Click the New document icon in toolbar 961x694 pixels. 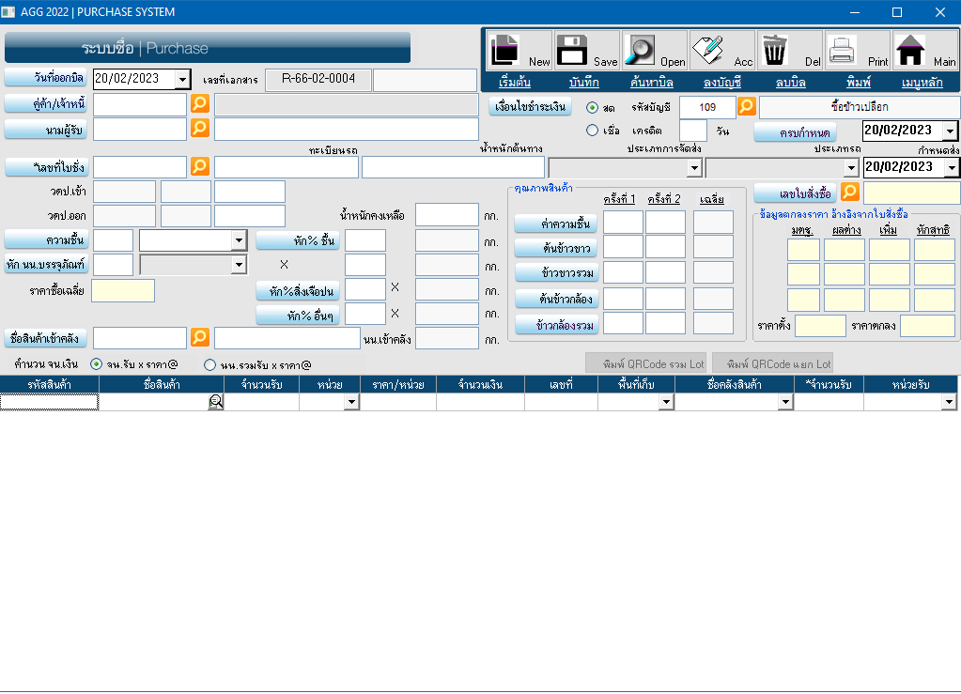[506, 50]
